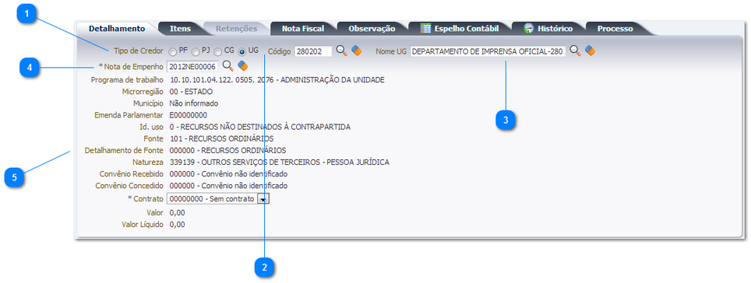Select the CG creditor type radio button
Image resolution: width=751 pixels, height=283 pixels.
tap(217, 51)
